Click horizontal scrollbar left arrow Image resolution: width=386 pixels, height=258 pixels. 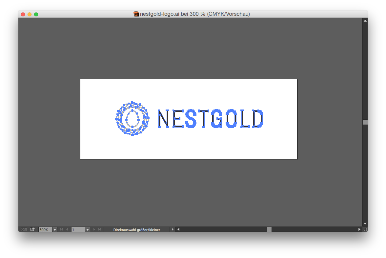(178, 229)
